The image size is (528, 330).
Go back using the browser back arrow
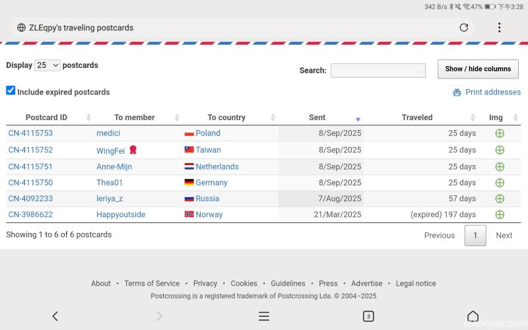(55, 316)
